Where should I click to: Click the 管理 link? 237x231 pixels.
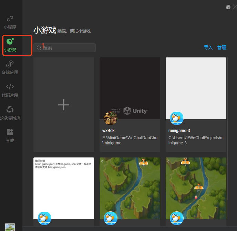pos(221,48)
